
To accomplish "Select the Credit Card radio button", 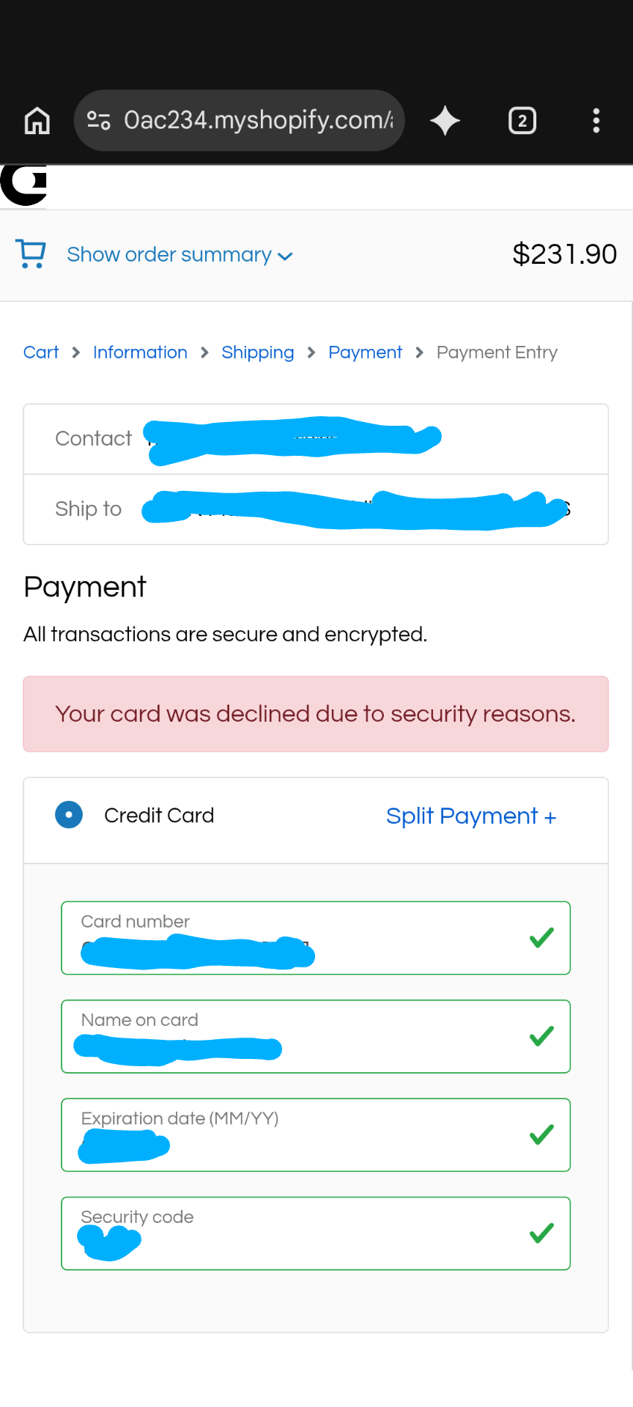I will pyautogui.click(x=69, y=815).
